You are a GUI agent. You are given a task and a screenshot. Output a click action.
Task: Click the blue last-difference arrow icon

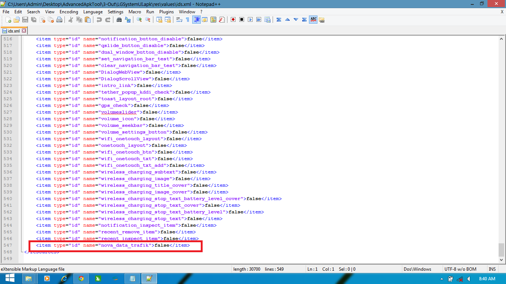[x=304, y=20]
